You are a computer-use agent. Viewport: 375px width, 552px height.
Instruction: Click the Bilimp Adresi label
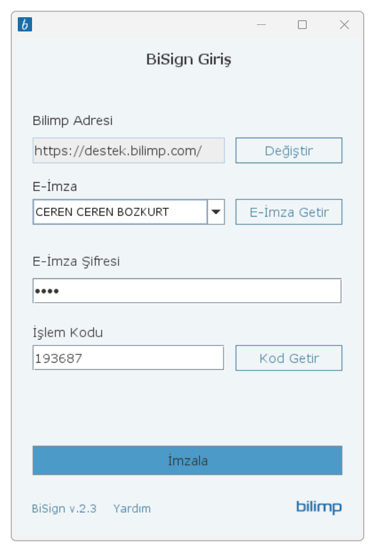click(72, 120)
